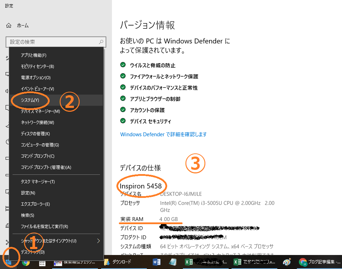Open ディスクの管理(K)
Viewport: 342px width, 269px height.
point(56,133)
